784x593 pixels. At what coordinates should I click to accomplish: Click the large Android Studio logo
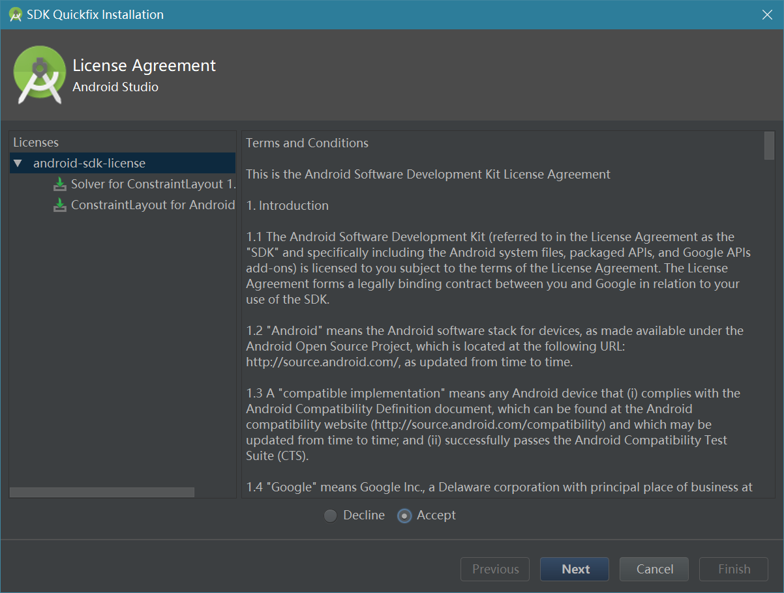pos(39,75)
